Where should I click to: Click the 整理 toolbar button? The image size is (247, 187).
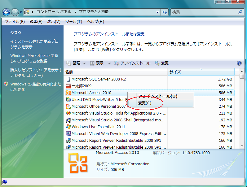(x=73, y=63)
